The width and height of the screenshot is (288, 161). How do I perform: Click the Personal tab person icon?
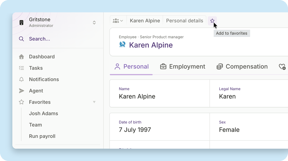[x=117, y=67]
